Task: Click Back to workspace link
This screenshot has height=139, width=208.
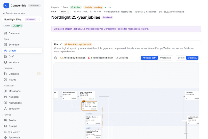Action: point(14,13)
